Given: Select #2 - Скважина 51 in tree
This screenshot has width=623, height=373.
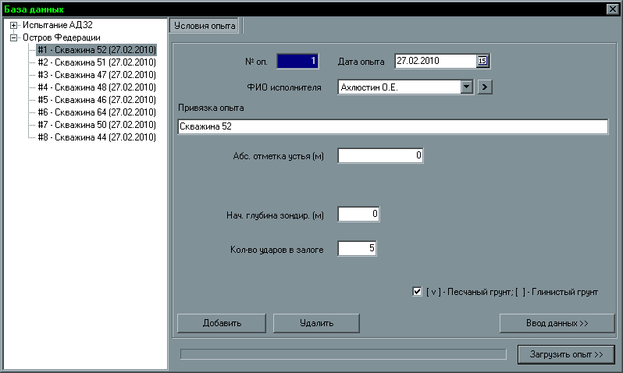Looking at the screenshot, I should click(x=97, y=62).
